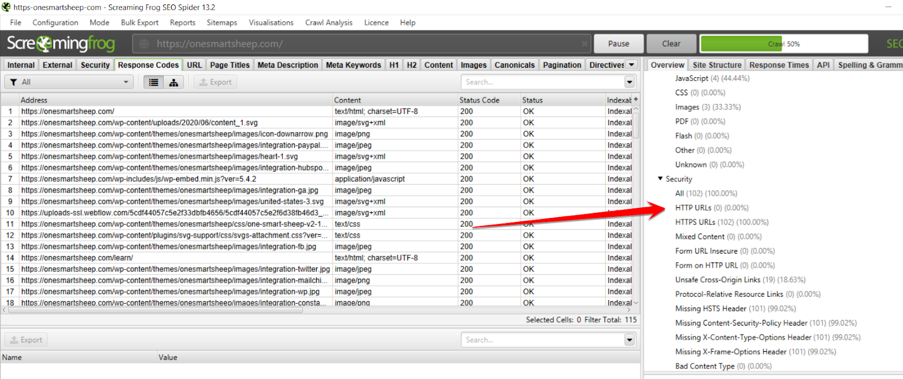Viewport: 903px width, 379px height.
Task: Open the Help menu
Action: 407,23
